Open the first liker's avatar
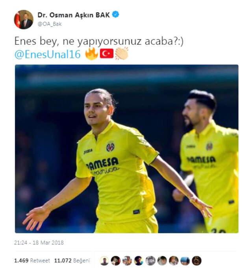Viewport: 252px width, 268px height. click(x=104, y=261)
